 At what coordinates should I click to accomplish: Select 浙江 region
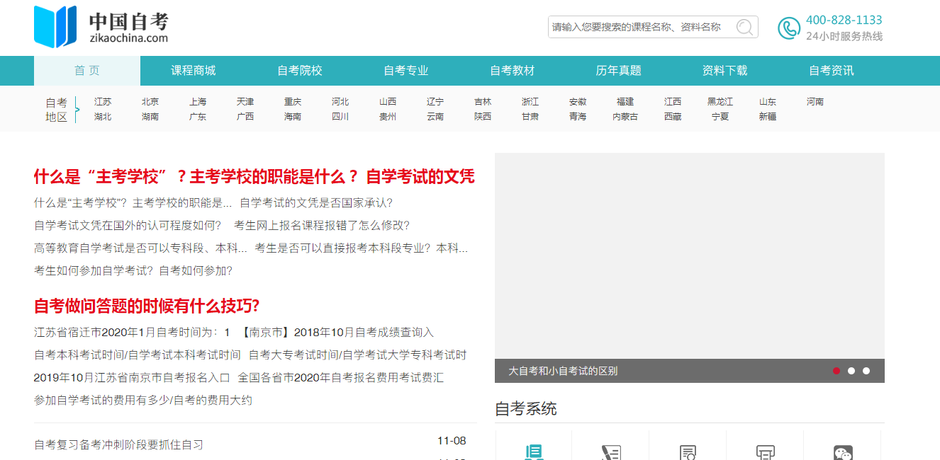point(530,102)
